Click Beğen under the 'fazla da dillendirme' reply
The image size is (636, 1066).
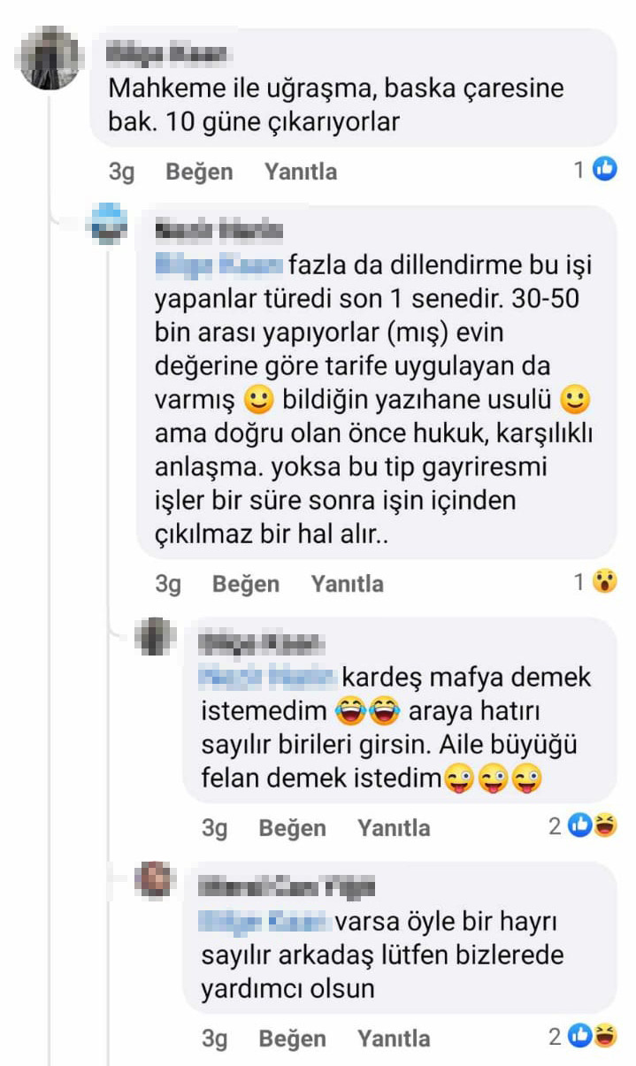(246, 584)
